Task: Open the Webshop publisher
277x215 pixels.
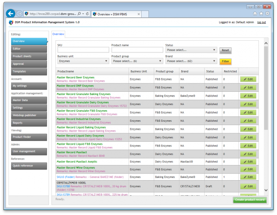Action: pyautogui.click(x=29, y=115)
